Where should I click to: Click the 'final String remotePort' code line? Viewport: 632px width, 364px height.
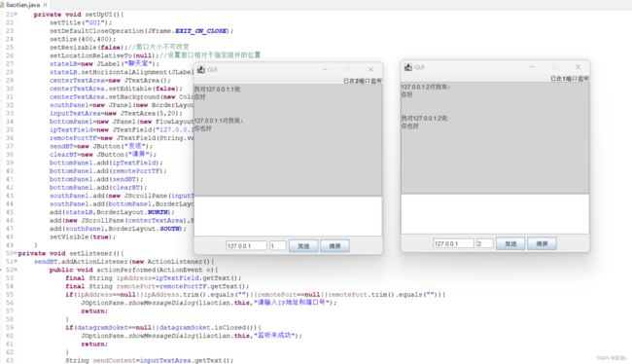158,286
